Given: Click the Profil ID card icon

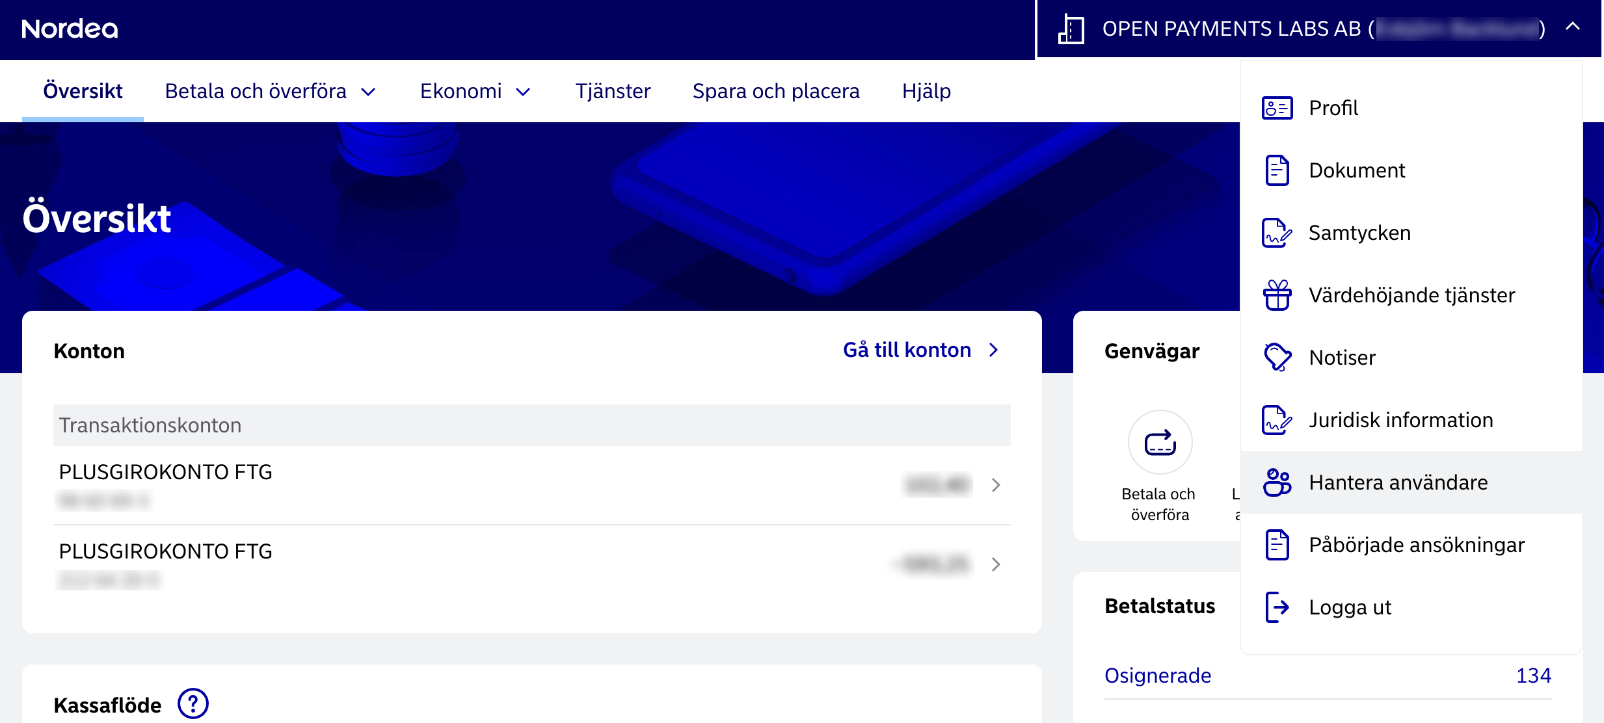Looking at the screenshot, I should 1277,108.
